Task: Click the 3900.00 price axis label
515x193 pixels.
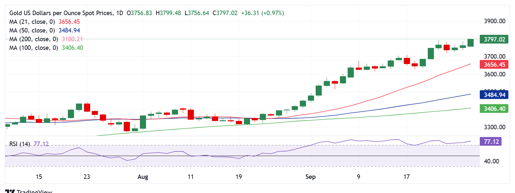Action: coord(494,21)
